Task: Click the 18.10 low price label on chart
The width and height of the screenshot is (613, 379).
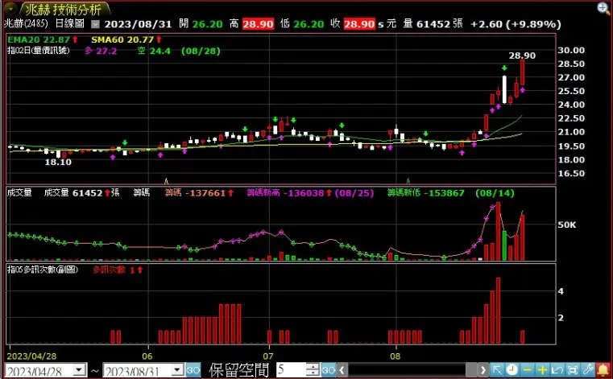Action: pos(58,163)
